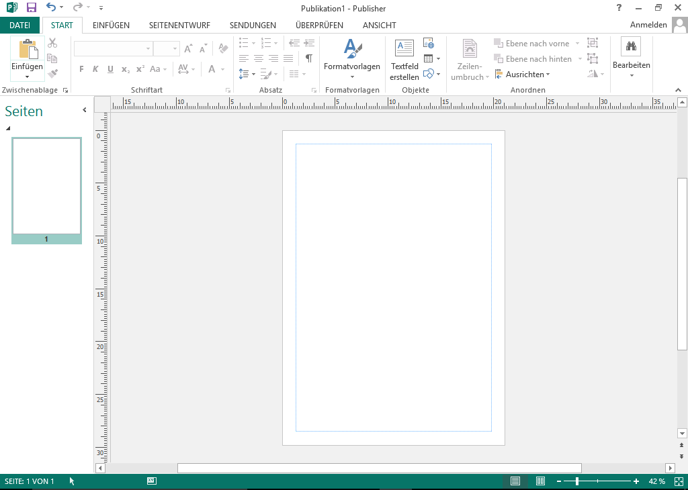Collapse the Seiten navigation pane
Screen dimensions: 688x490
pos(85,110)
